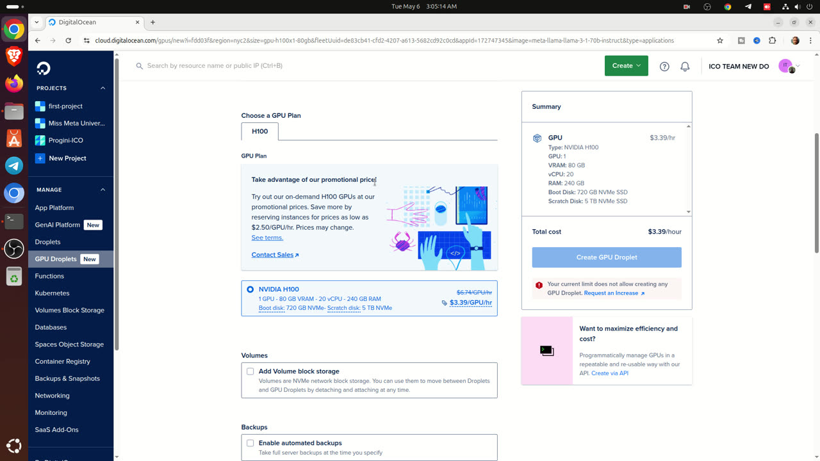Open Files manager in the dock
Screen dimensions: 820x461
(x=14, y=111)
